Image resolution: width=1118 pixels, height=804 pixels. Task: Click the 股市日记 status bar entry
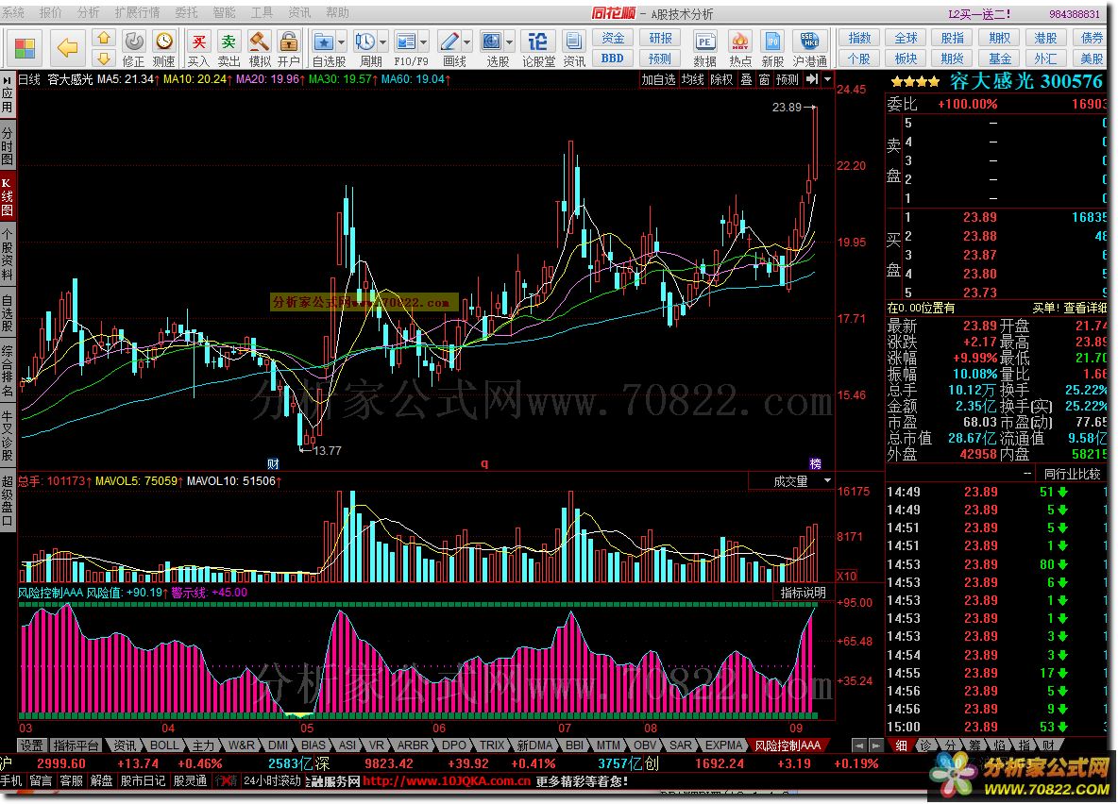(143, 781)
